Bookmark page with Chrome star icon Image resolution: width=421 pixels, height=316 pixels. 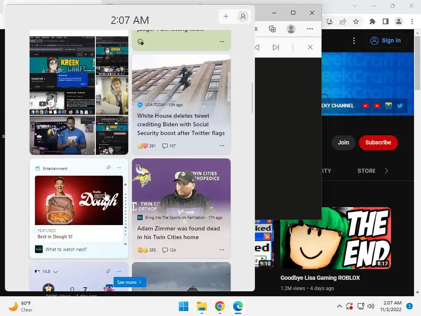(x=356, y=21)
